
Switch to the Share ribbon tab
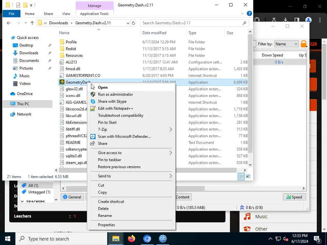[48, 14]
